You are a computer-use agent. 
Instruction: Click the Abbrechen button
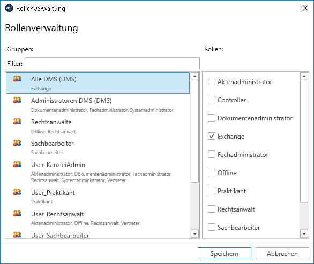tap(282, 253)
